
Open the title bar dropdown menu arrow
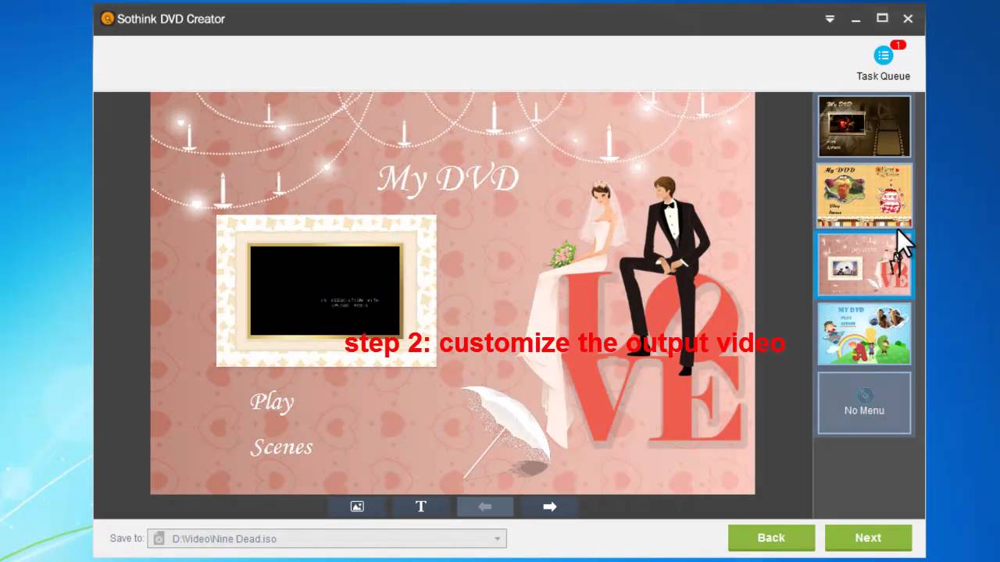(x=830, y=19)
